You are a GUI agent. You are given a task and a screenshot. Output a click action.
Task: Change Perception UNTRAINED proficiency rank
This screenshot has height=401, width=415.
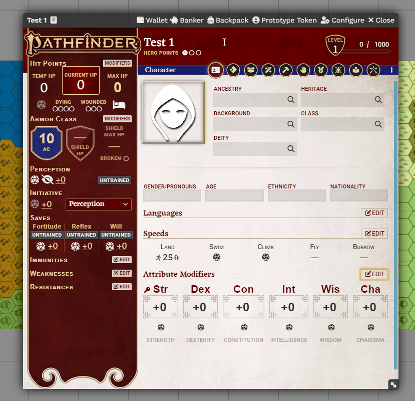[x=114, y=180]
